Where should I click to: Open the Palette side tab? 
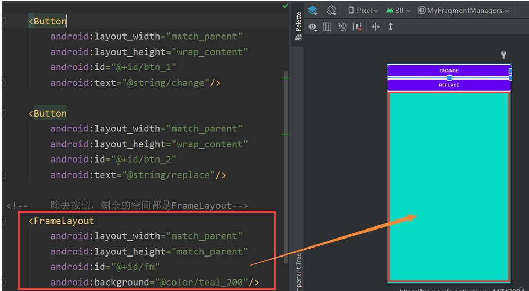[298, 26]
